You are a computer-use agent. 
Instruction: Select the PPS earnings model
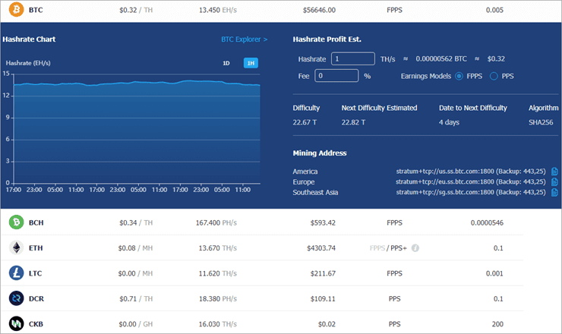(494, 76)
